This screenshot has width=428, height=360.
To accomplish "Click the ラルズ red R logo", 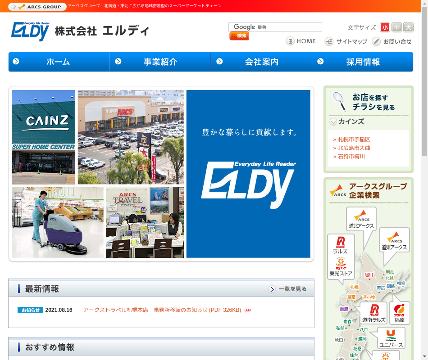I will (x=341, y=242).
